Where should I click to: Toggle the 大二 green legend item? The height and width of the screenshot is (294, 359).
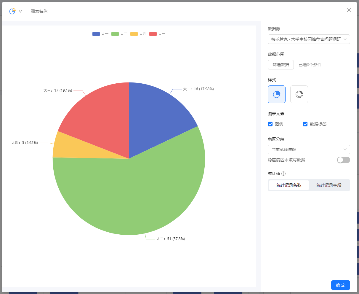click(119, 34)
